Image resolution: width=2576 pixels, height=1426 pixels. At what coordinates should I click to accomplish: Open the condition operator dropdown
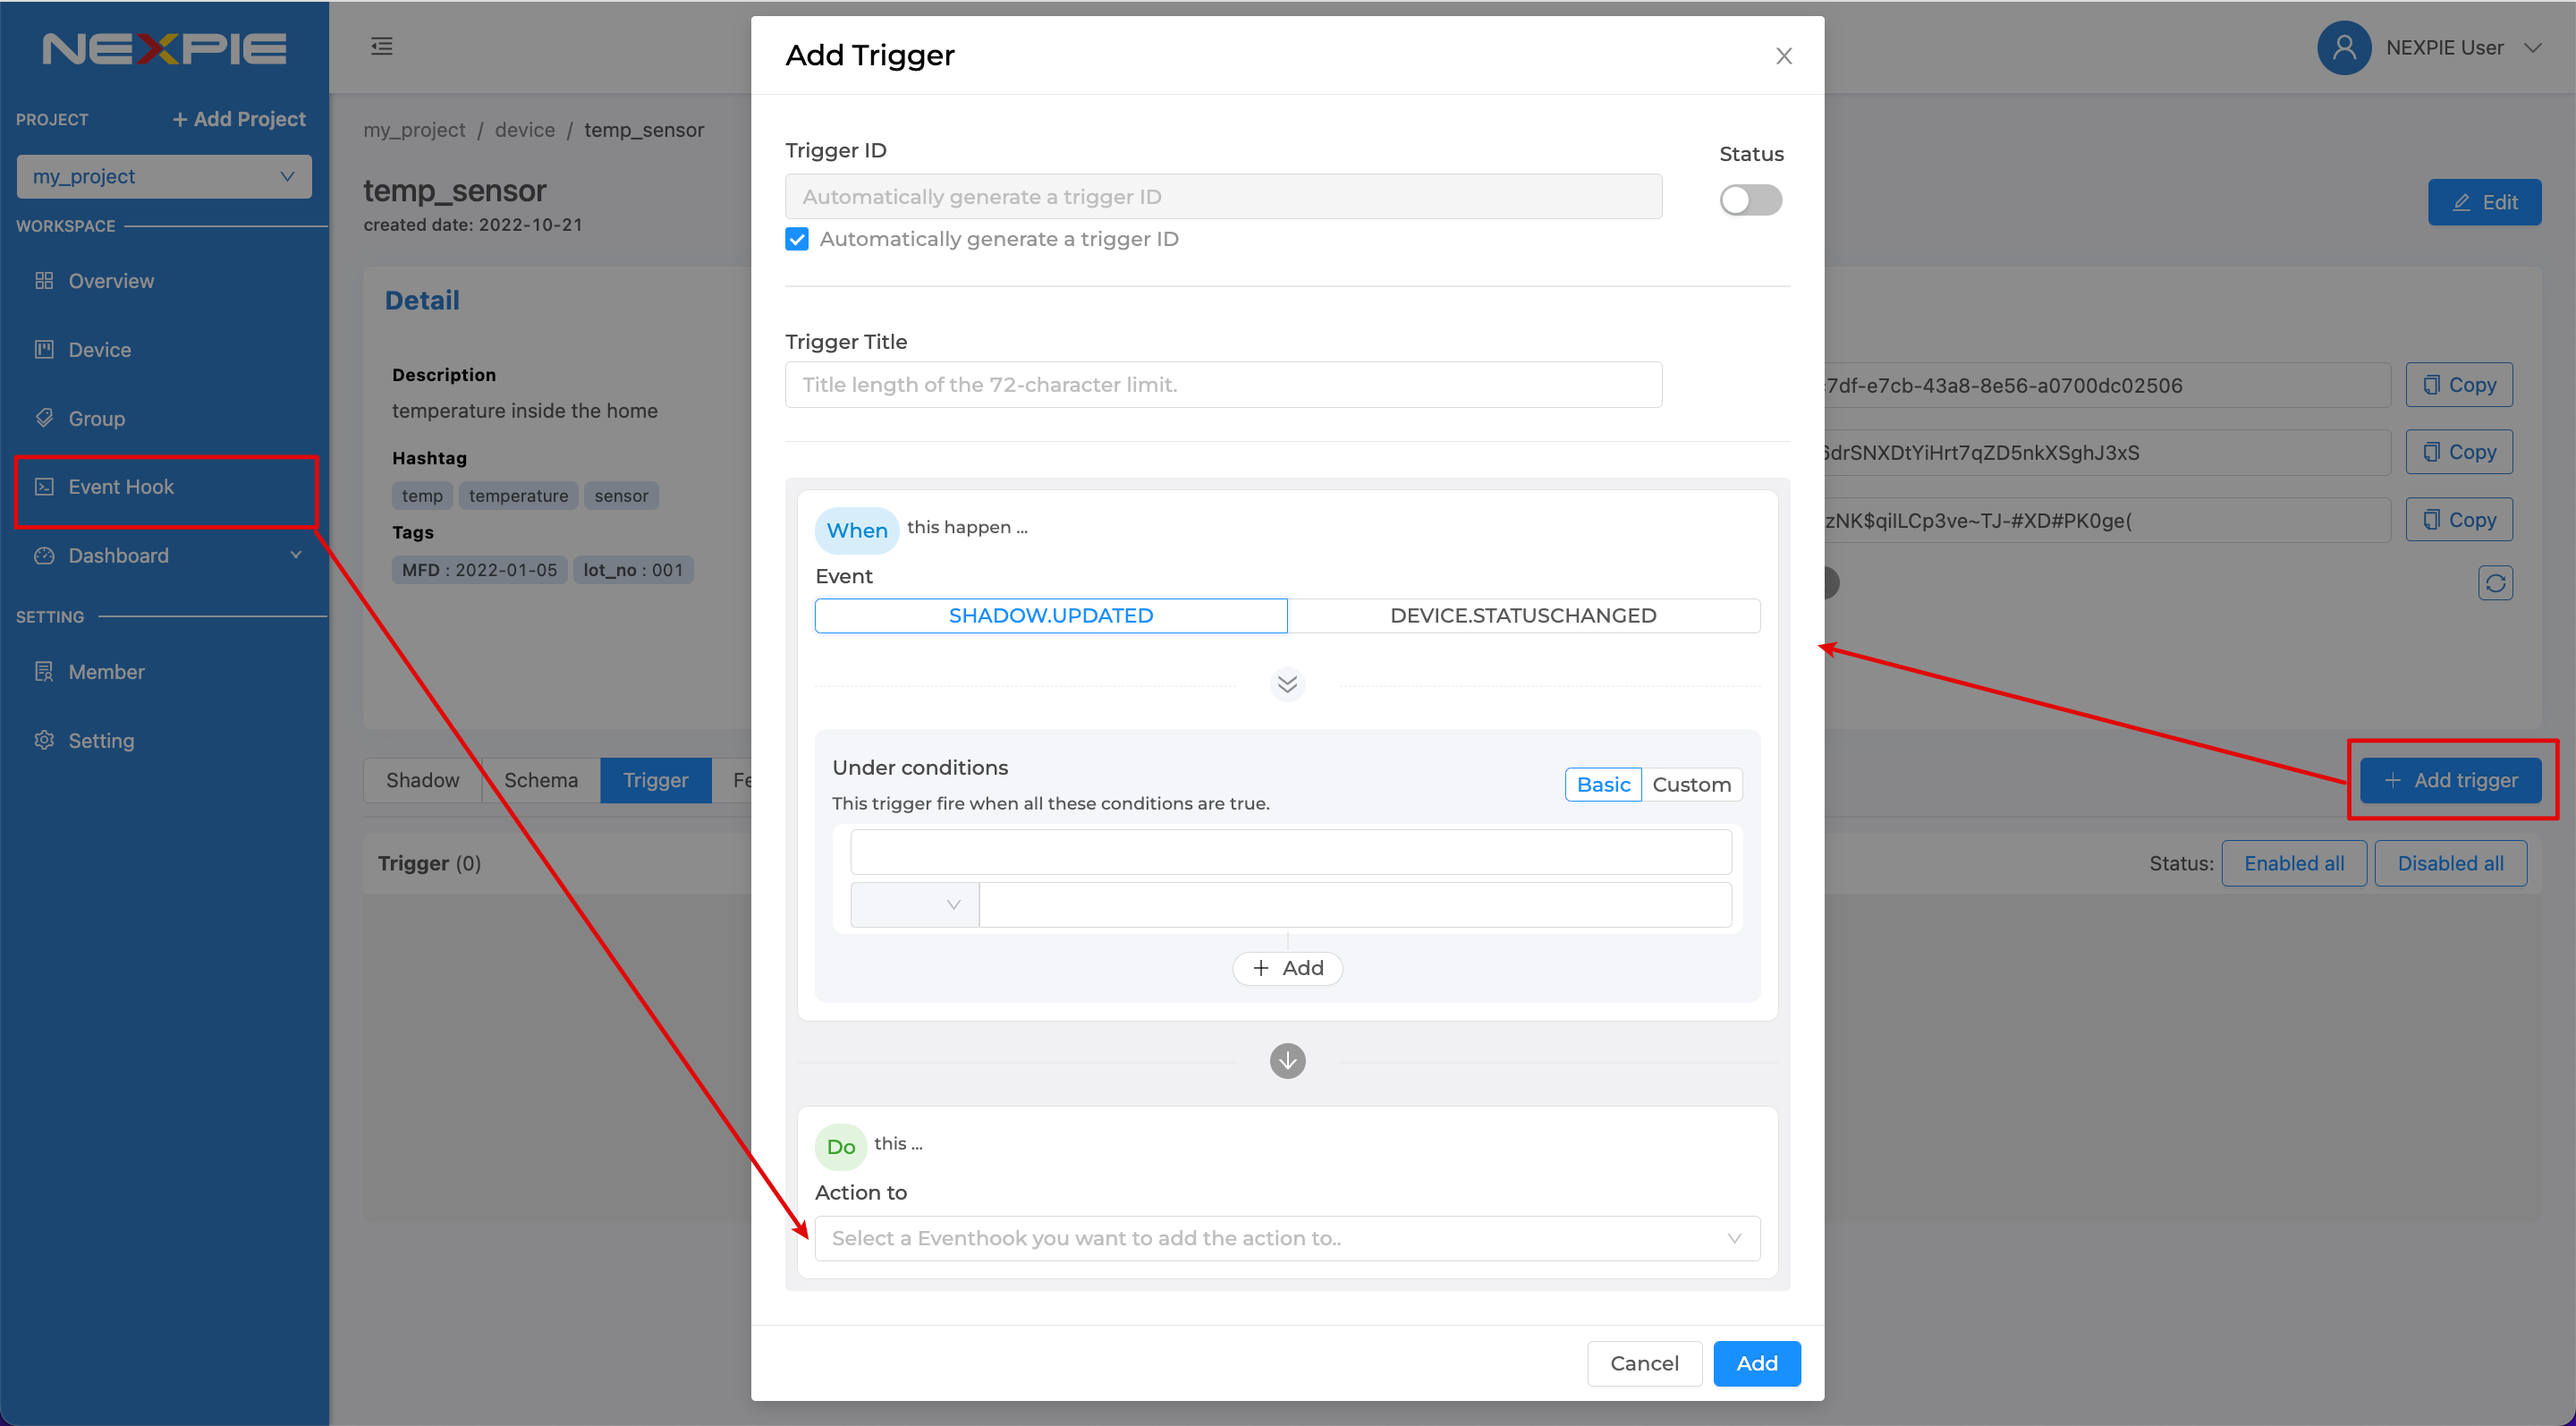tap(914, 905)
